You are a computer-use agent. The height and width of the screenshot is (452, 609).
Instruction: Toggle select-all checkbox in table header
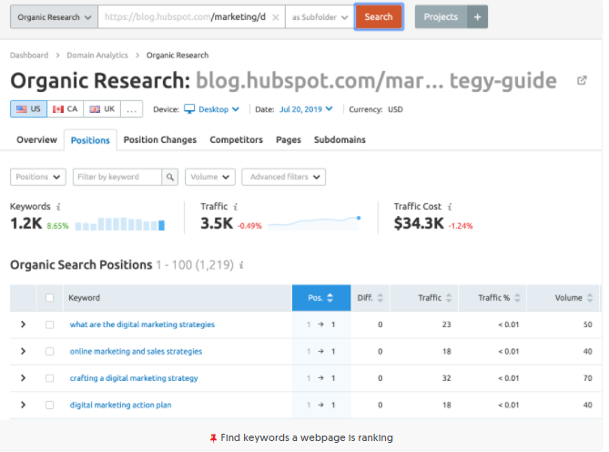pyautogui.click(x=50, y=298)
